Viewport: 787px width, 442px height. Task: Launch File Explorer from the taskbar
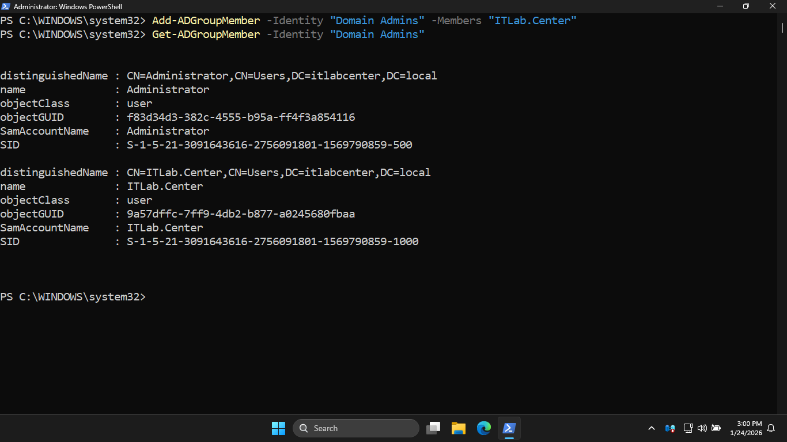(x=459, y=428)
